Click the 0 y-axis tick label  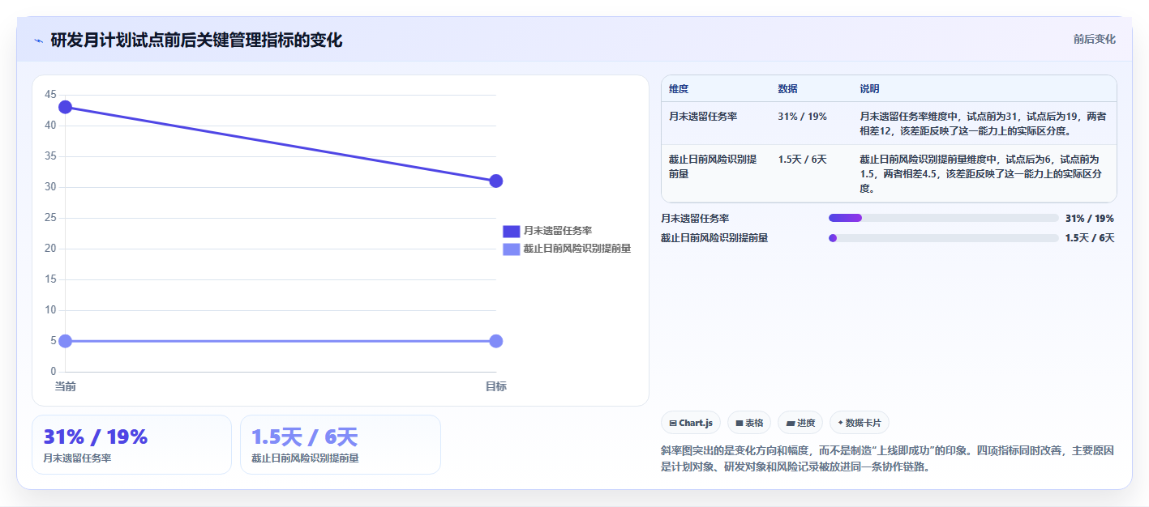pyautogui.click(x=54, y=372)
